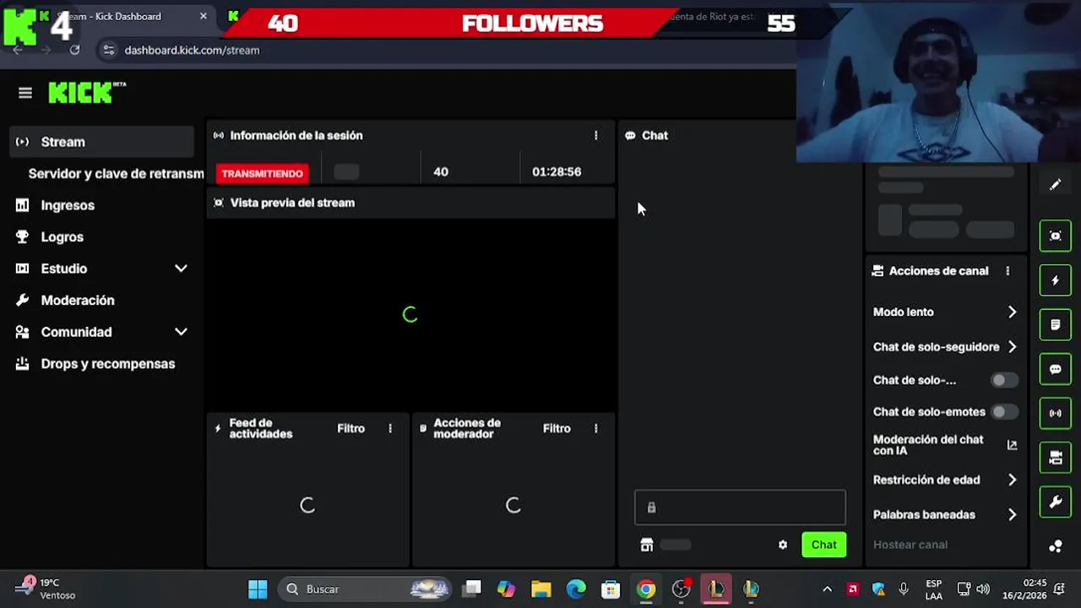The image size is (1081, 608).
Task: Click Hostear canal option
Action: [x=910, y=545]
